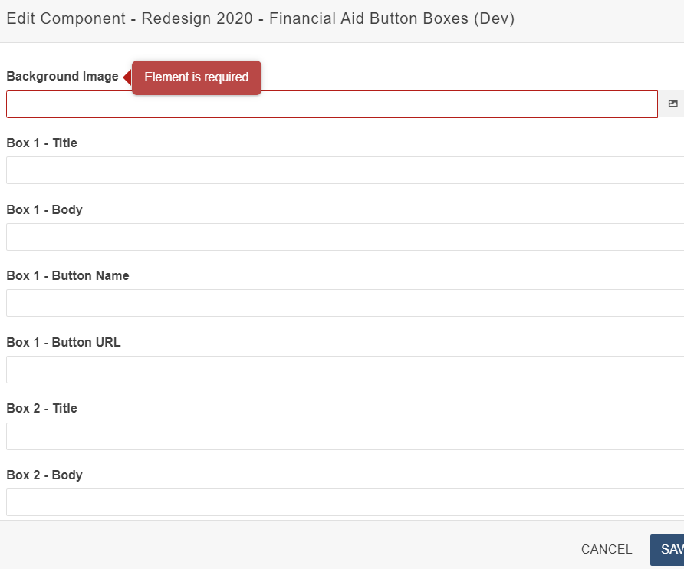The image size is (684, 569).
Task: Focus the Box 1 - Button Name input
Action: (x=345, y=303)
